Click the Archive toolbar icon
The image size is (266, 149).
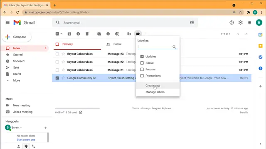[x=69, y=34]
